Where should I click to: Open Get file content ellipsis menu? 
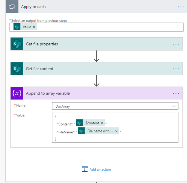(176, 69)
